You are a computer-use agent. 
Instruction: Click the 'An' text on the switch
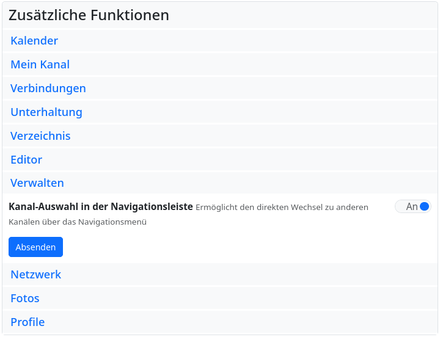tap(411, 206)
